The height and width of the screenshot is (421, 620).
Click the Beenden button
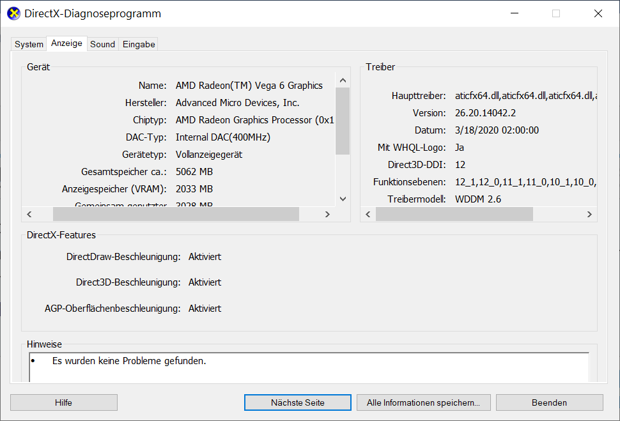click(x=549, y=402)
